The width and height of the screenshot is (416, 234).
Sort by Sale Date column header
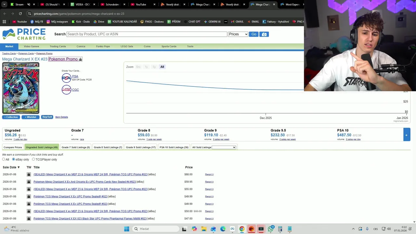[x=11, y=167]
